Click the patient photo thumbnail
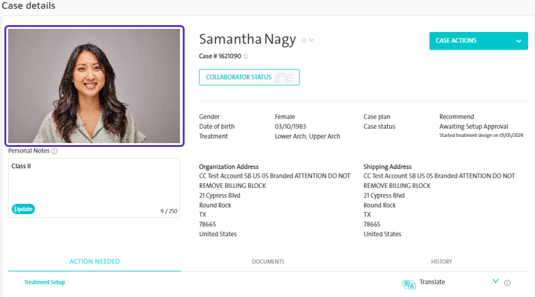This screenshot has height=297, width=535. 95,86
